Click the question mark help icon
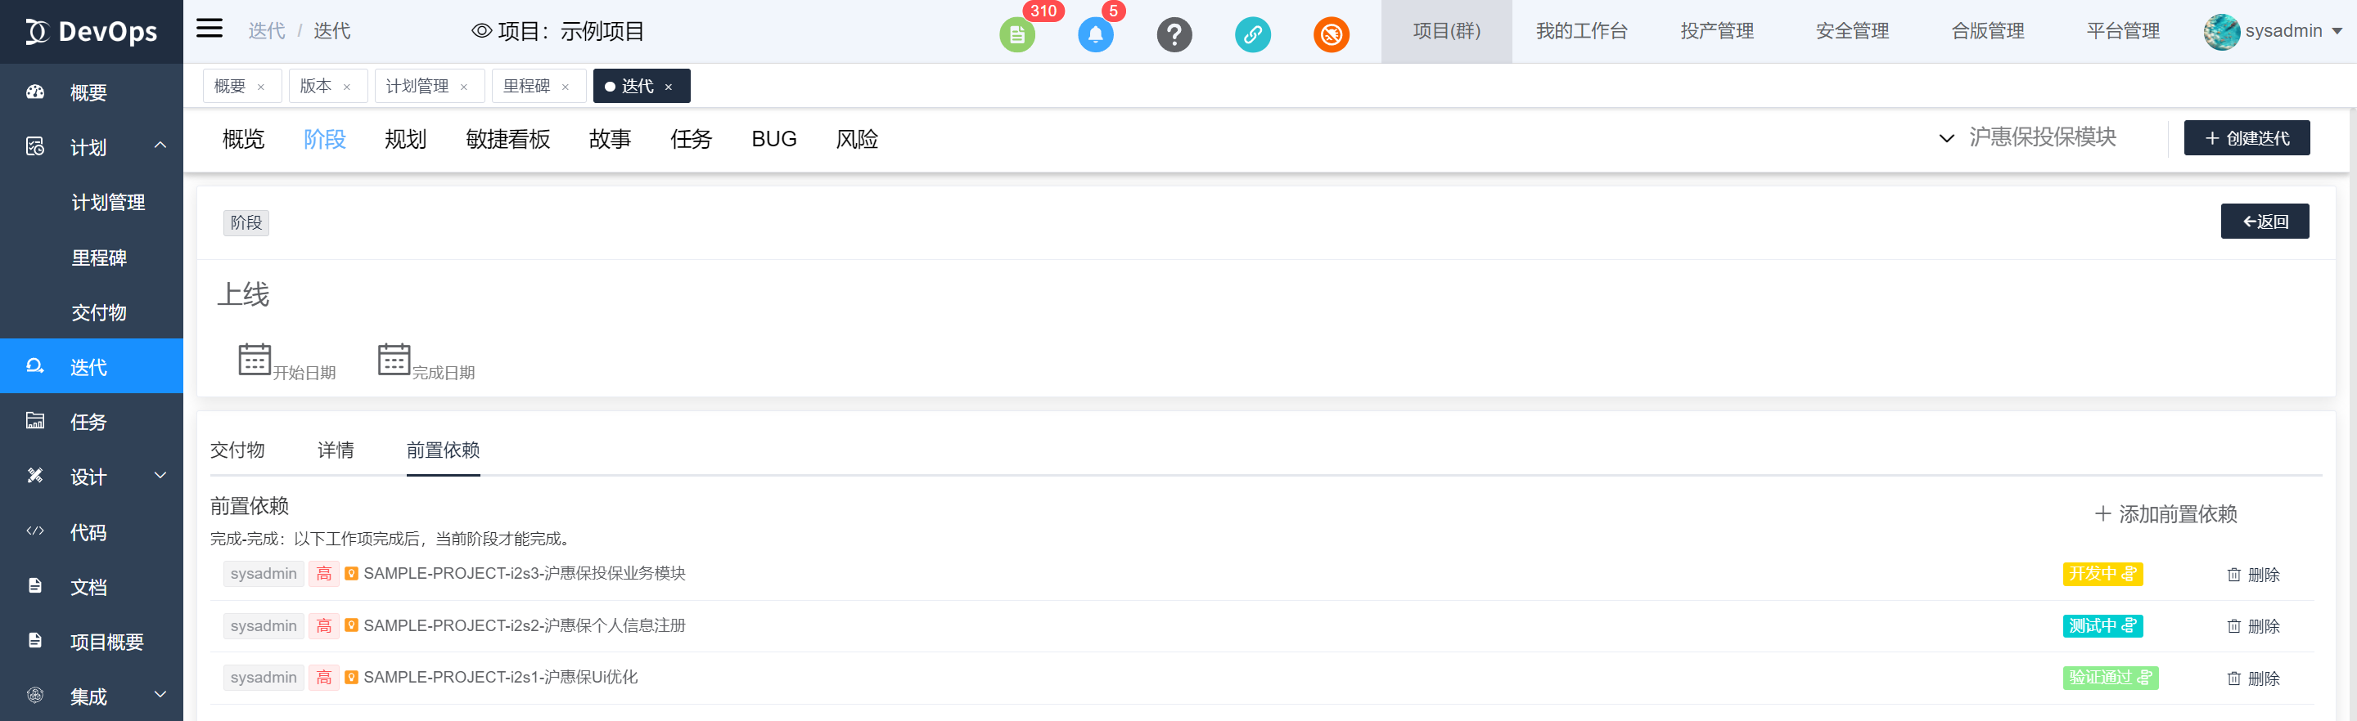 (x=1174, y=34)
